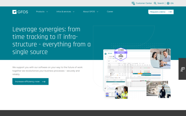Viewport: 186px width, 116px height.
Task: Open the Customer Center icon
Action: click(x=133, y=3)
